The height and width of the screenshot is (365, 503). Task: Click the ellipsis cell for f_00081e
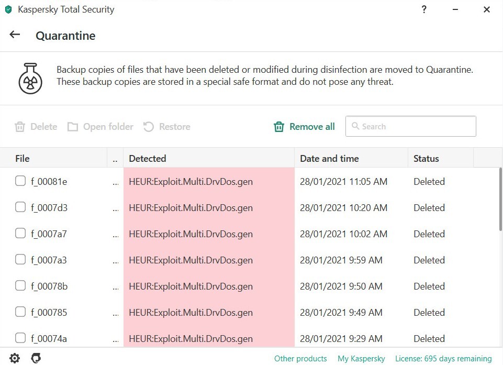116,184
